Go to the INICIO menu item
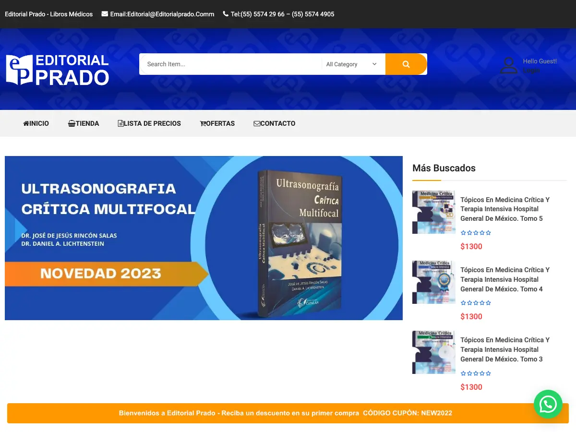Viewport: 576px width, 432px height. (36, 123)
